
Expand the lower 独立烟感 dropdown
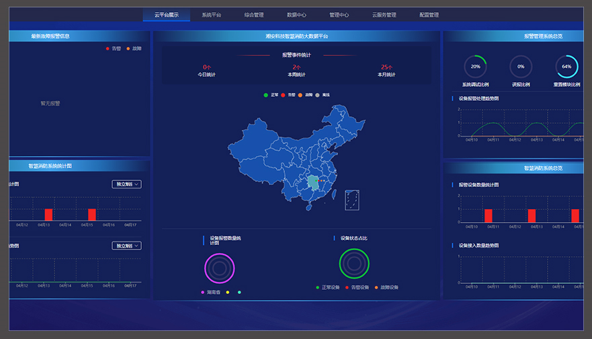[x=126, y=246]
